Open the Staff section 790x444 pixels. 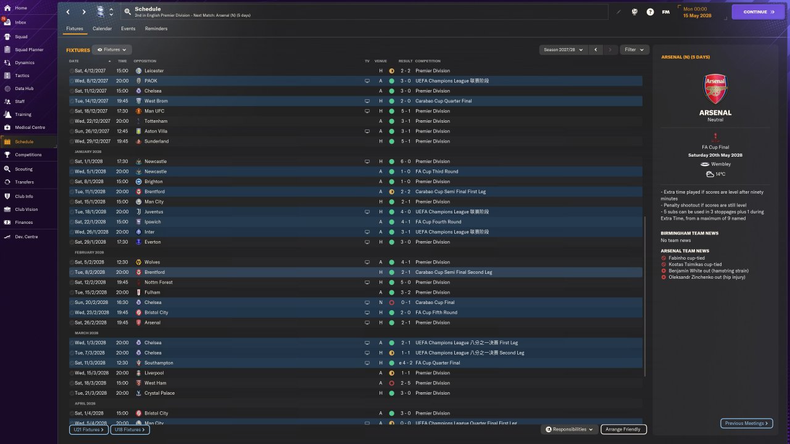pos(28,101)
